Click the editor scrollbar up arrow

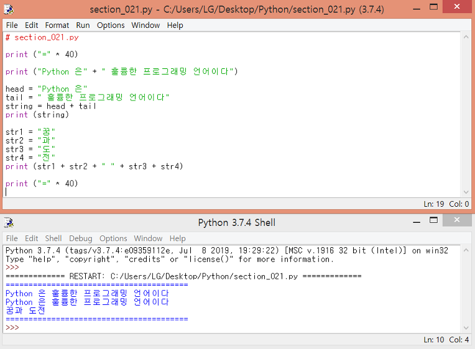[466, 37]
